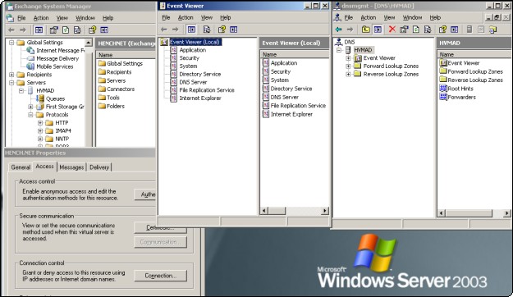Click Name column header in dnsmgmt list
The height and width of the screenshot is (297, 513).
click(x=474, y=54)
